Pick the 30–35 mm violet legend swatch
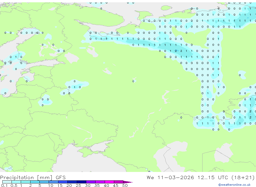 point(91,182)
